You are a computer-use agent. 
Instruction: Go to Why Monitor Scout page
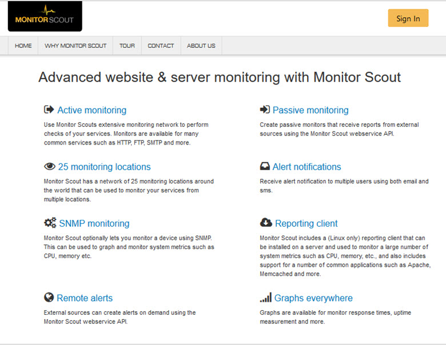(75, 46)
